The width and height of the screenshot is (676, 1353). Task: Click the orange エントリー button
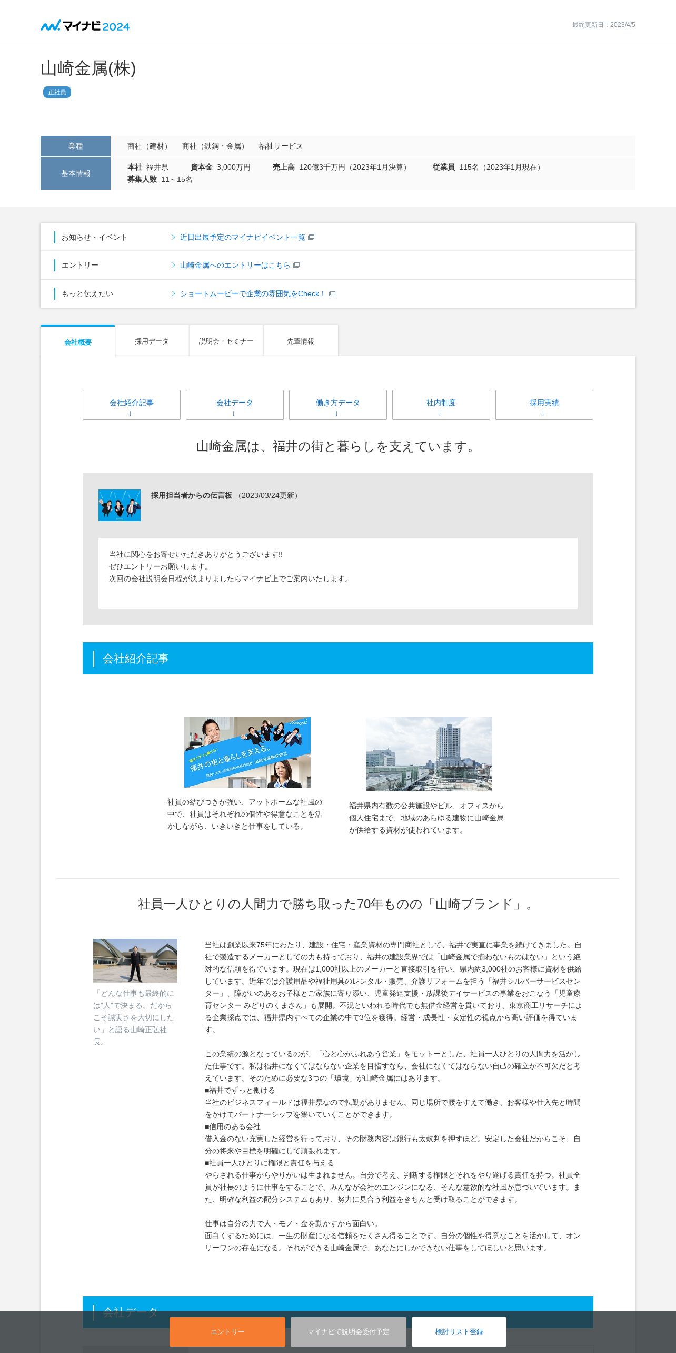227,1331
